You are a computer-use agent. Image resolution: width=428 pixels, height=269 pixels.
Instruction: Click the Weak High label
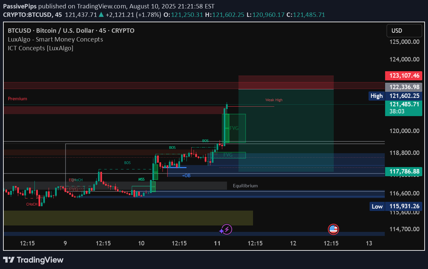pyautogui.click(x=274, y=100)
